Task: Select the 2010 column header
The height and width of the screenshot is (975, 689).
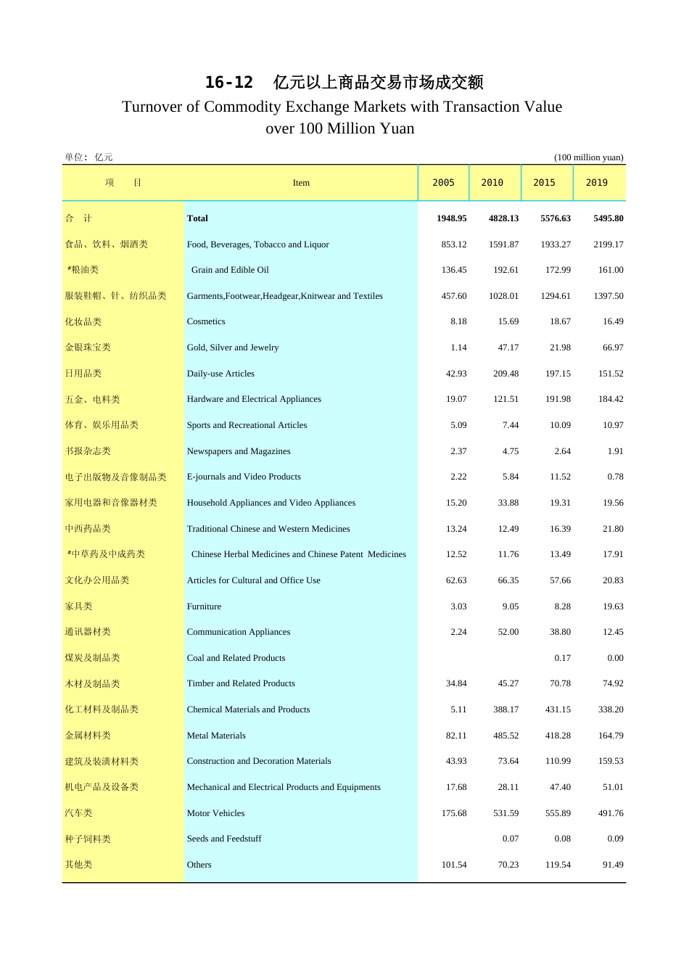Action: point(492,183)
